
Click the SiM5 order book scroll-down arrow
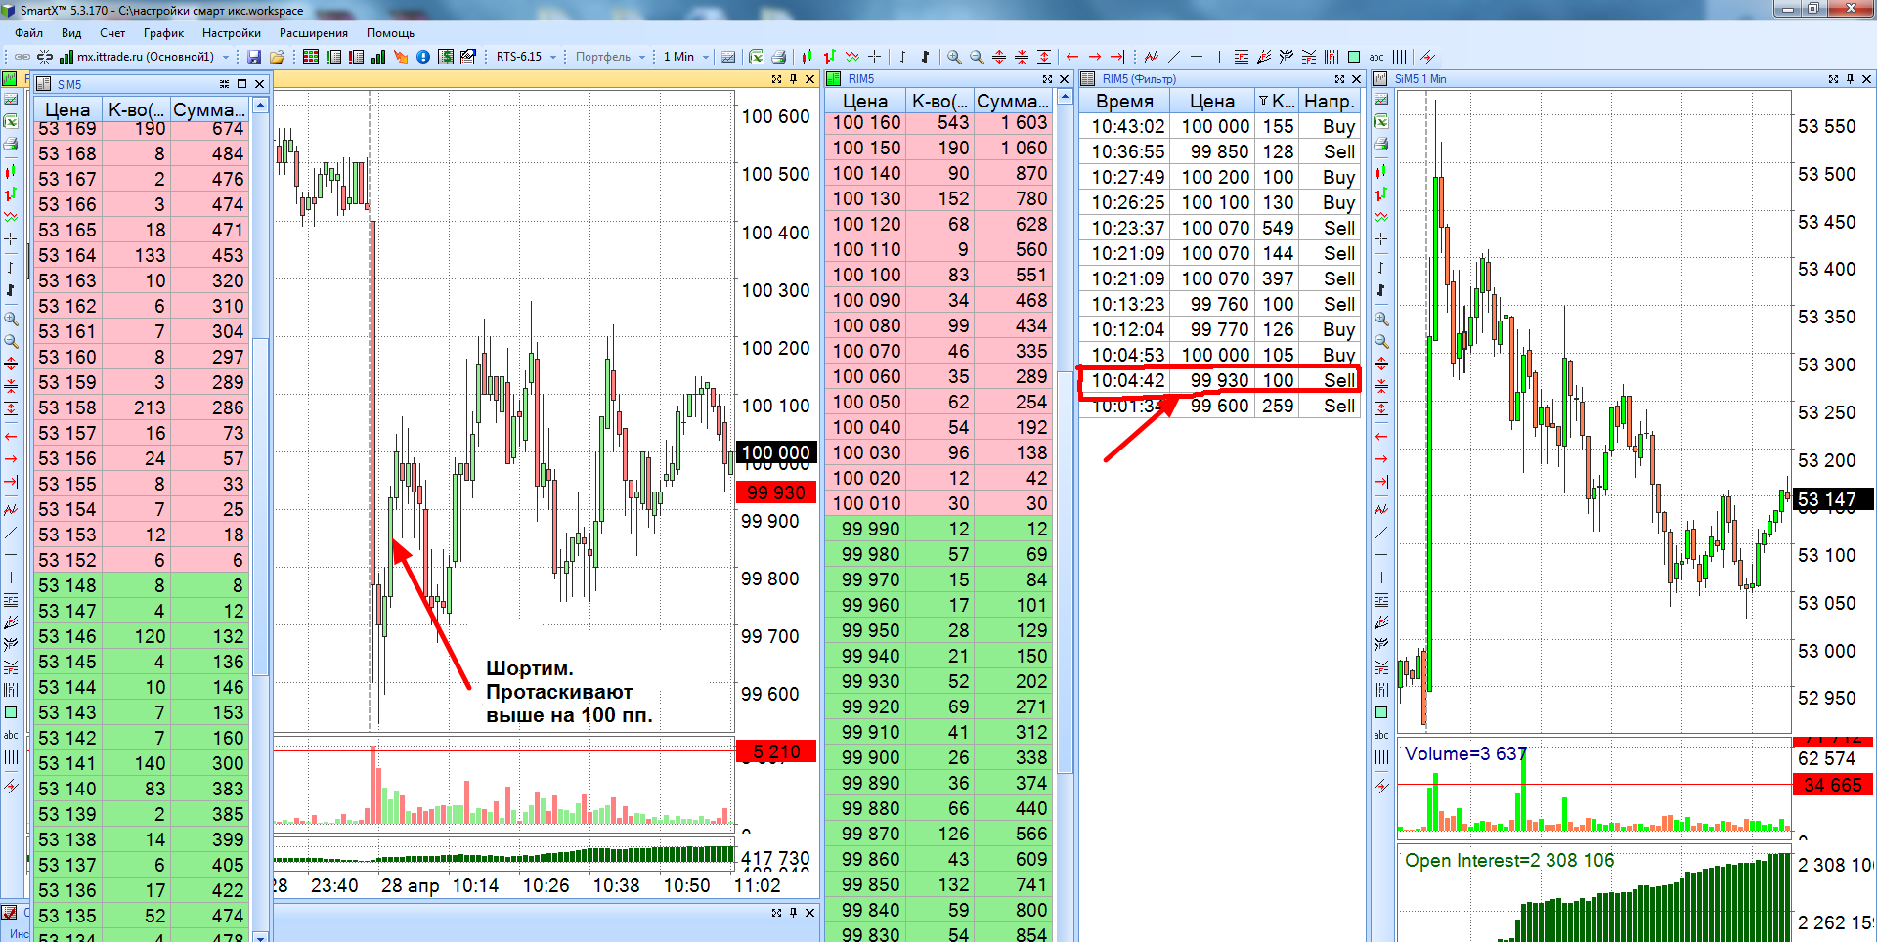click(x=260, y=936)
